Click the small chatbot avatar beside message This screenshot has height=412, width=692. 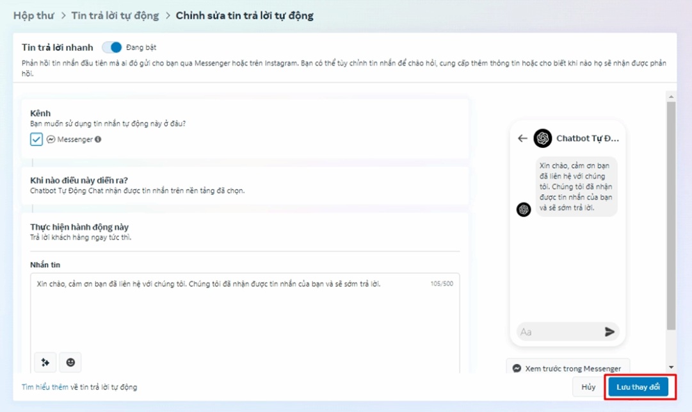point(524,210)
